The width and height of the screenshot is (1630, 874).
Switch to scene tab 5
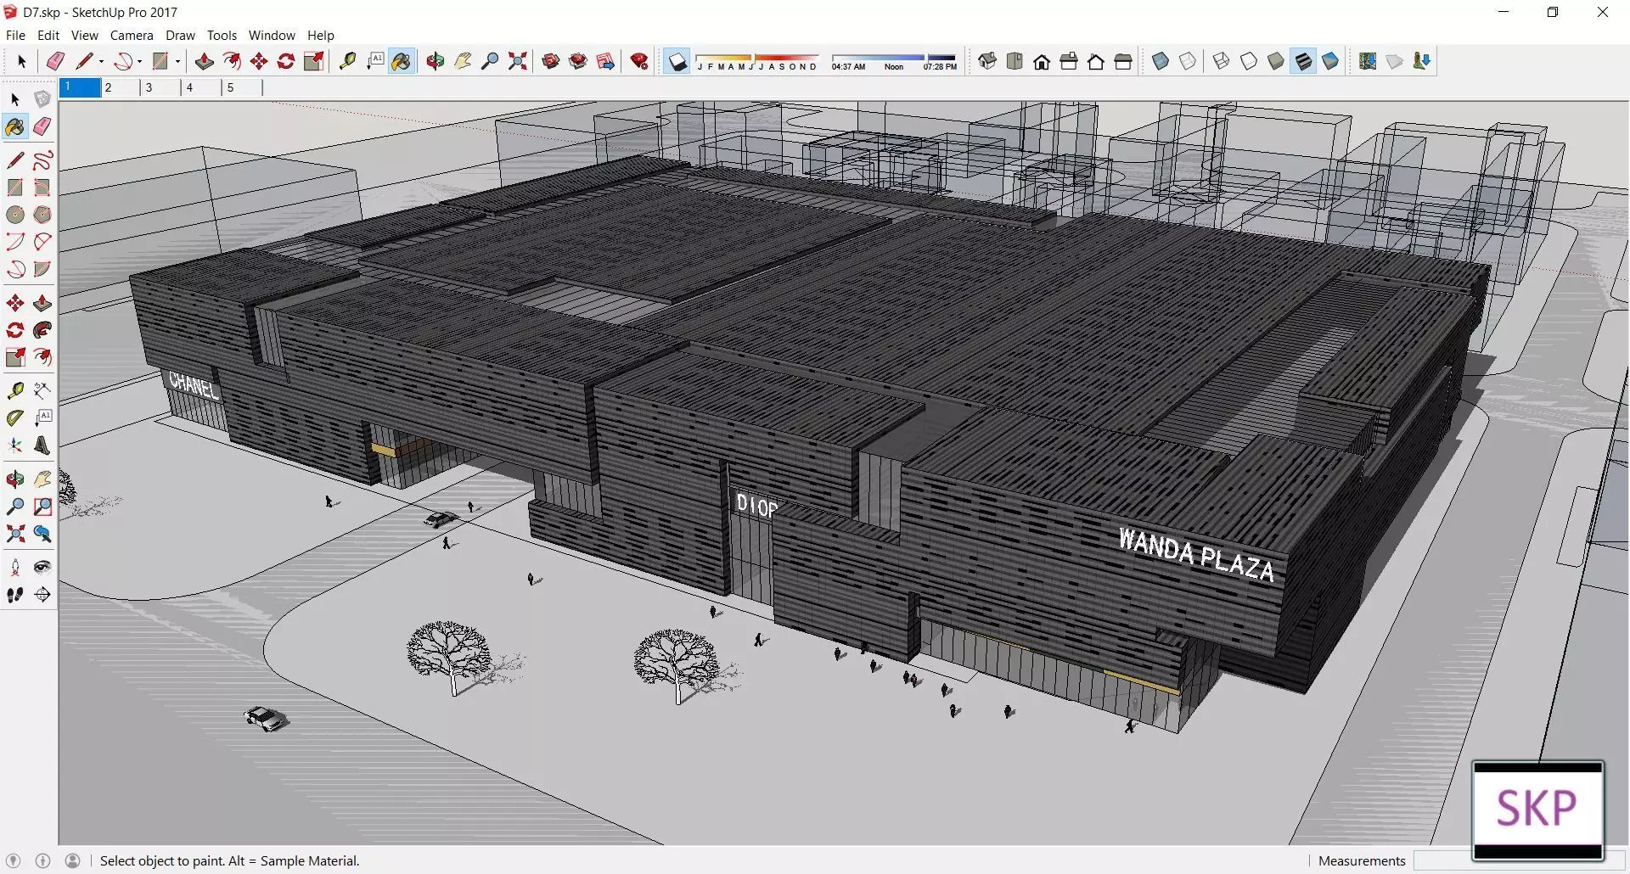click(x=242, y=87)
